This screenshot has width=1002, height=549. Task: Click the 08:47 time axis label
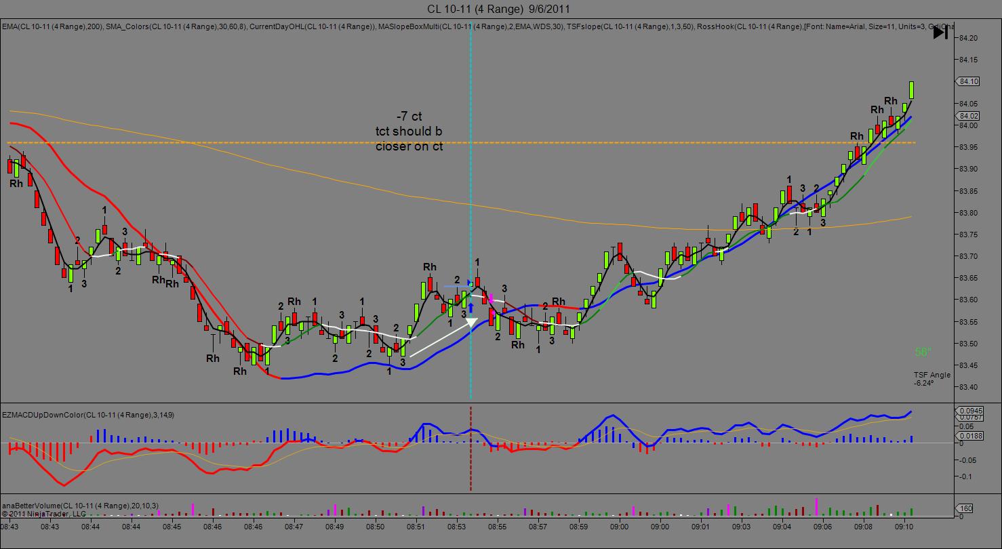click(x=294, y=526)
